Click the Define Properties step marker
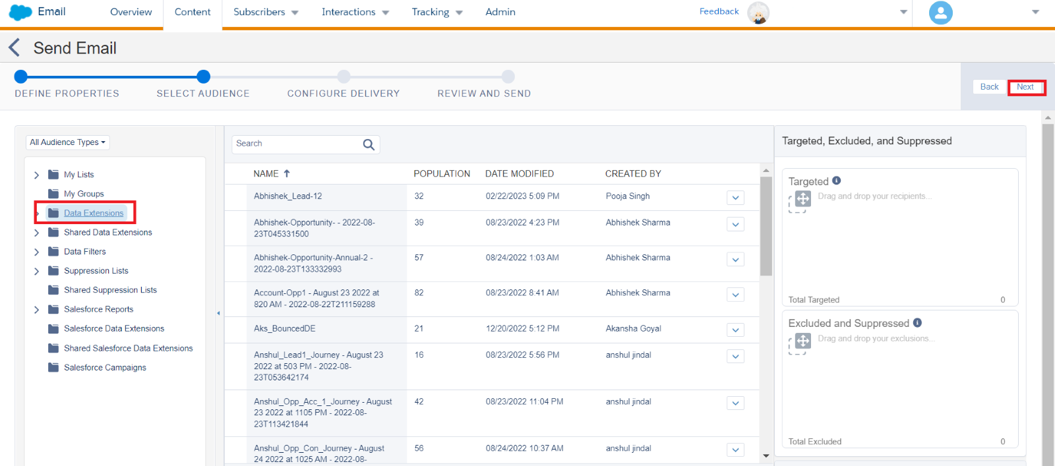This screenshot has height=466, width=1055. [x=21, y=76]
